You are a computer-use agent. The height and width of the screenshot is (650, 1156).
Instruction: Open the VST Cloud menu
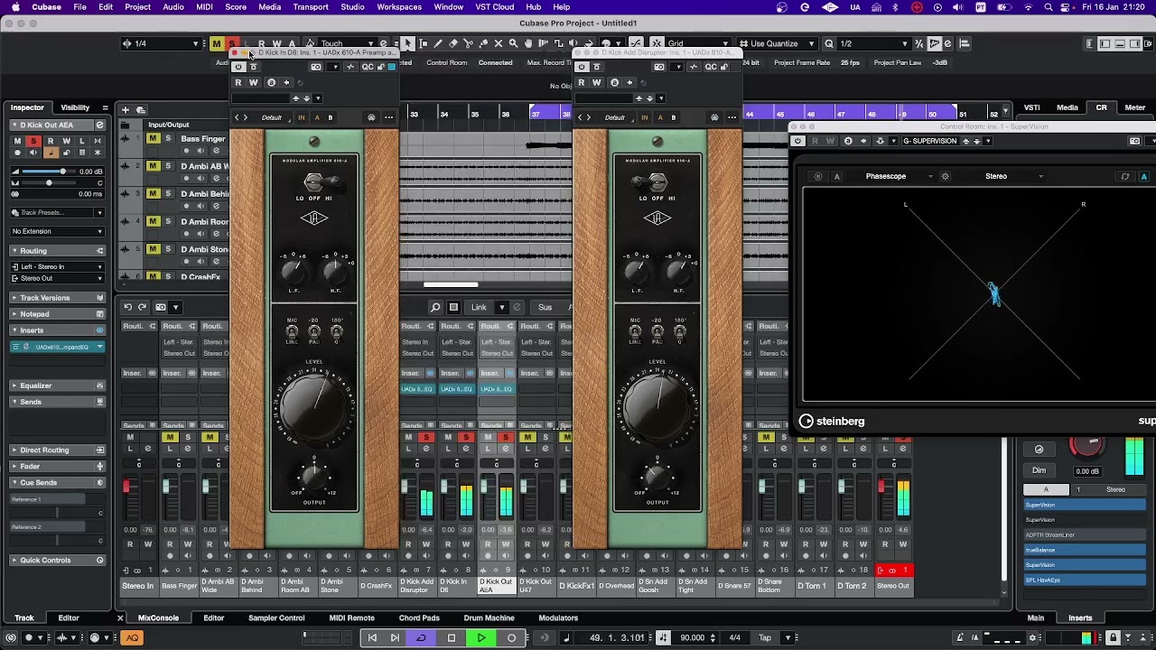(495, 7)
